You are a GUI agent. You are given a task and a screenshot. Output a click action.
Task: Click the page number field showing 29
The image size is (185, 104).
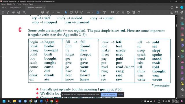pos(53,12)
